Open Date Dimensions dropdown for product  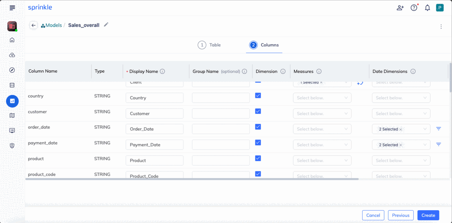coord(401,161)
